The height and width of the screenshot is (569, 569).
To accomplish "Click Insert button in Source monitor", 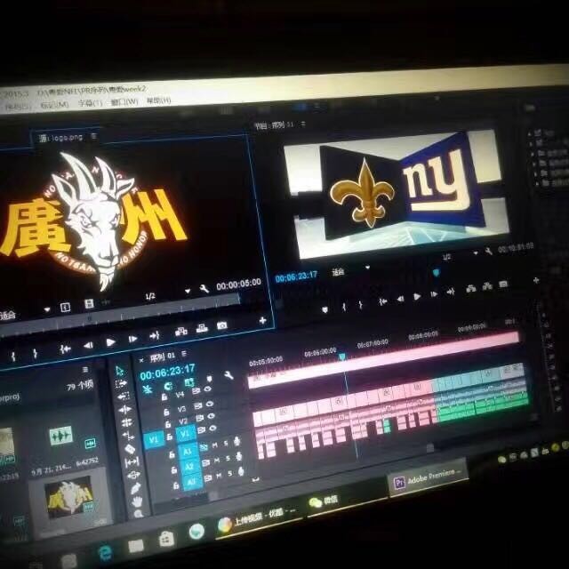I will [181, 331].
